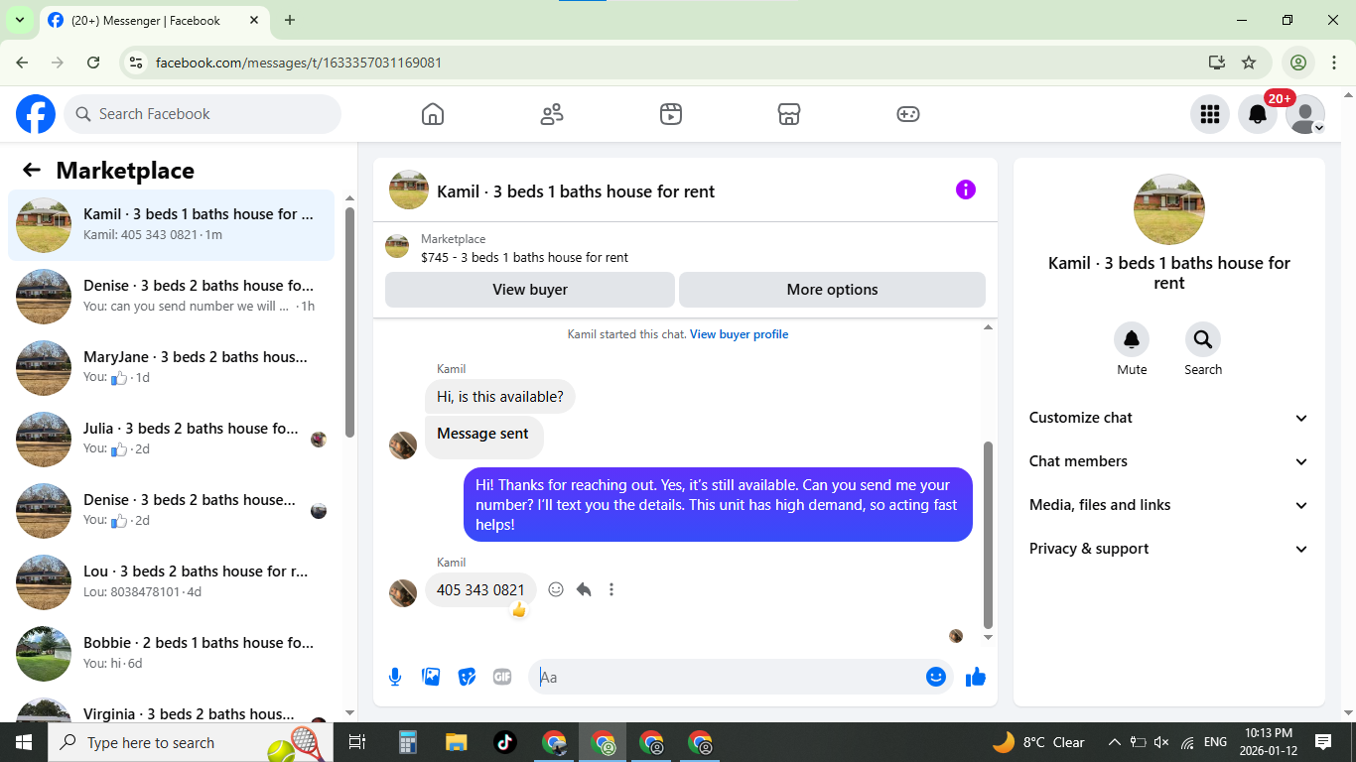Bookmark this page with star icon
Screen dimensions: 1356x762
point(1249,63)
